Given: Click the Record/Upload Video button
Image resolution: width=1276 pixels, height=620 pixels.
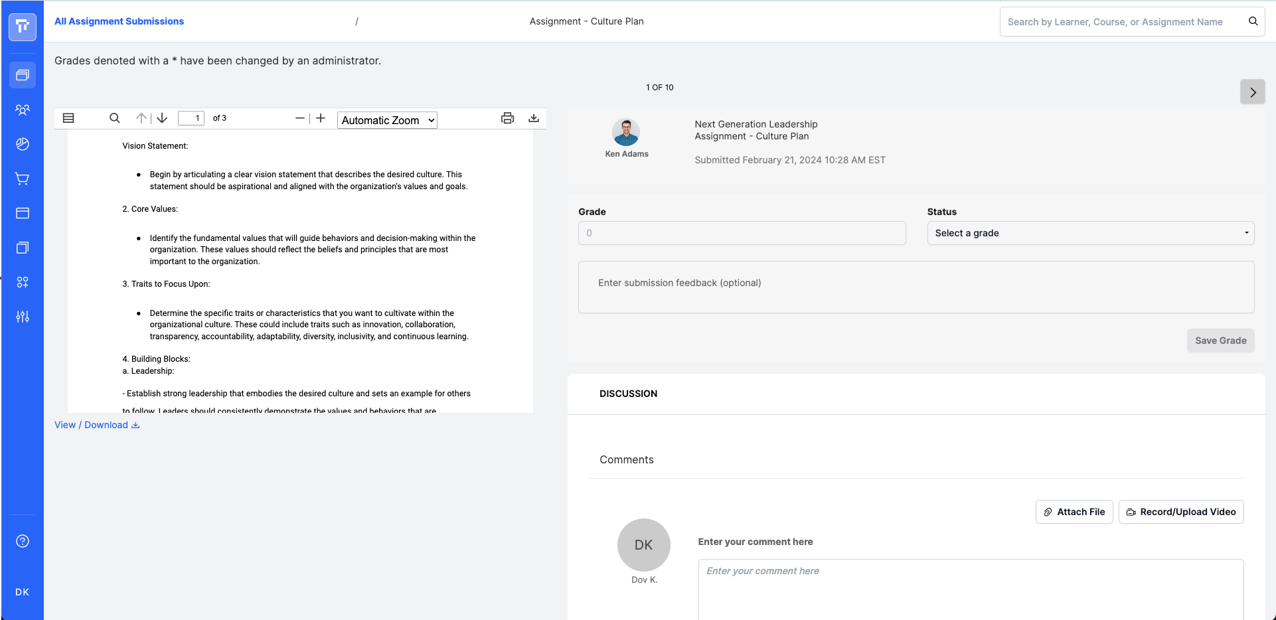Looking at the screenshot, I should [1181, 512].
